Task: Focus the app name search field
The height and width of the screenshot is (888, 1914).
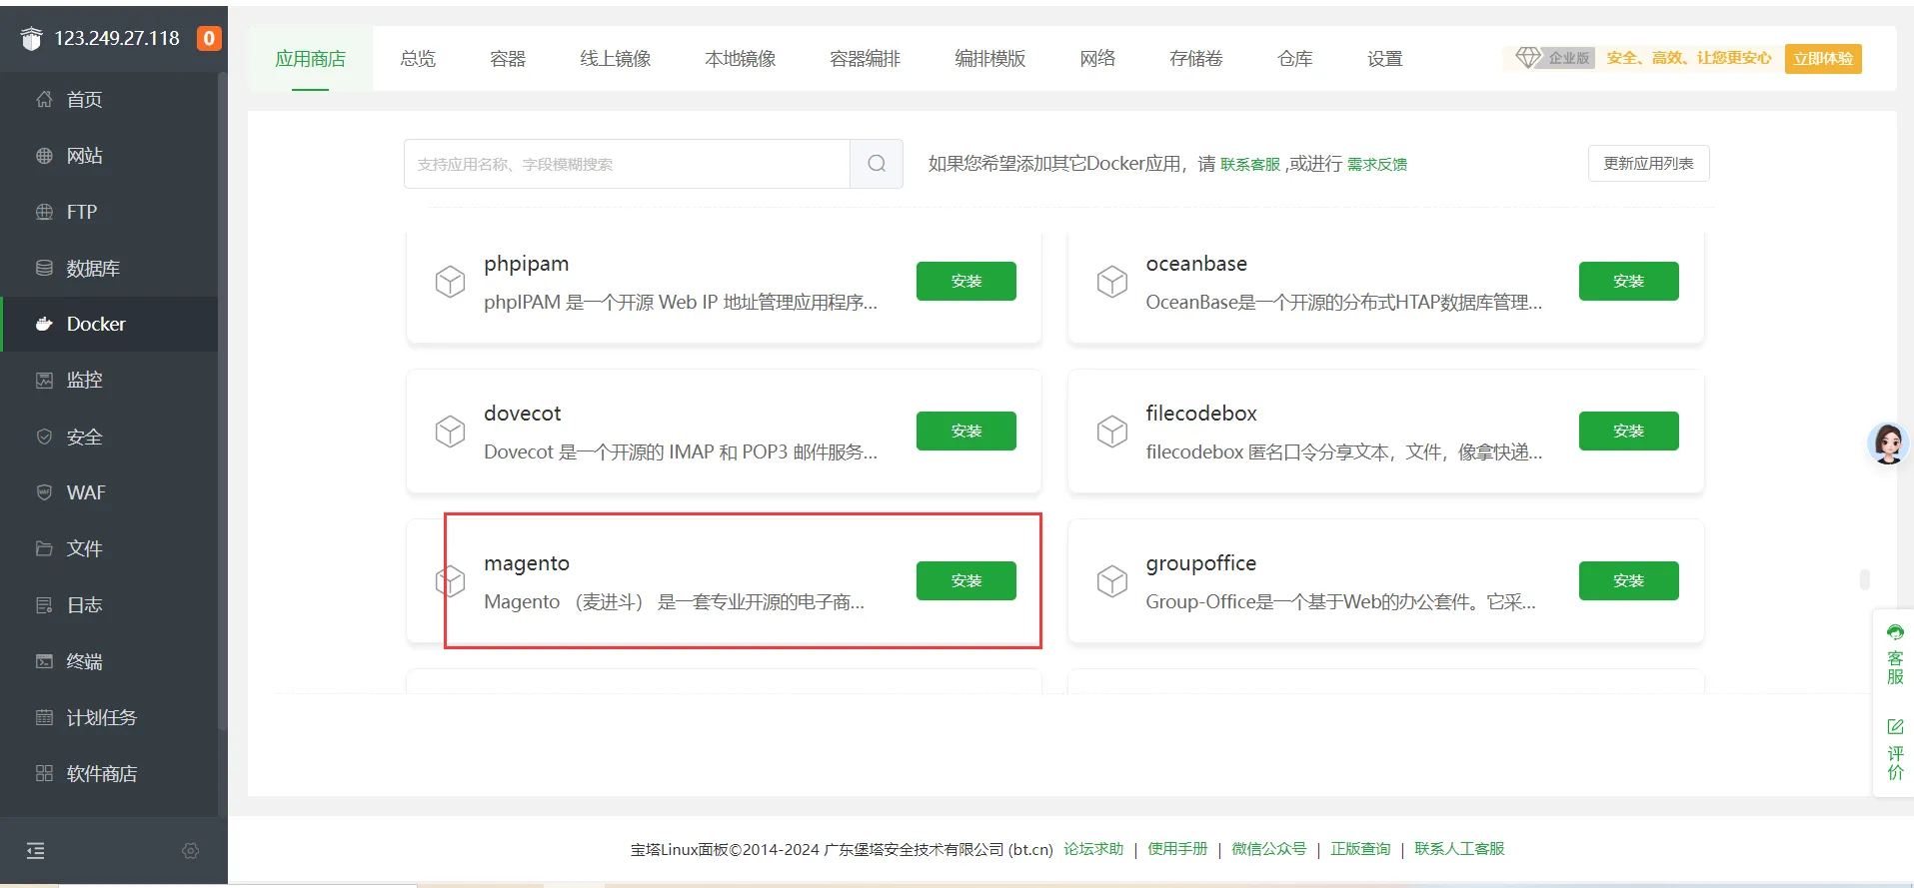Action: (x=627, y=164)
